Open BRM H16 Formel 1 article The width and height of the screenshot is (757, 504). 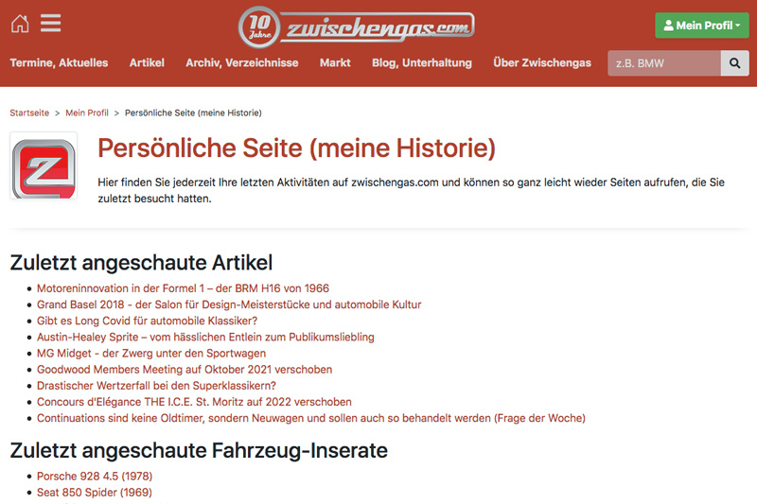(183, 288)
